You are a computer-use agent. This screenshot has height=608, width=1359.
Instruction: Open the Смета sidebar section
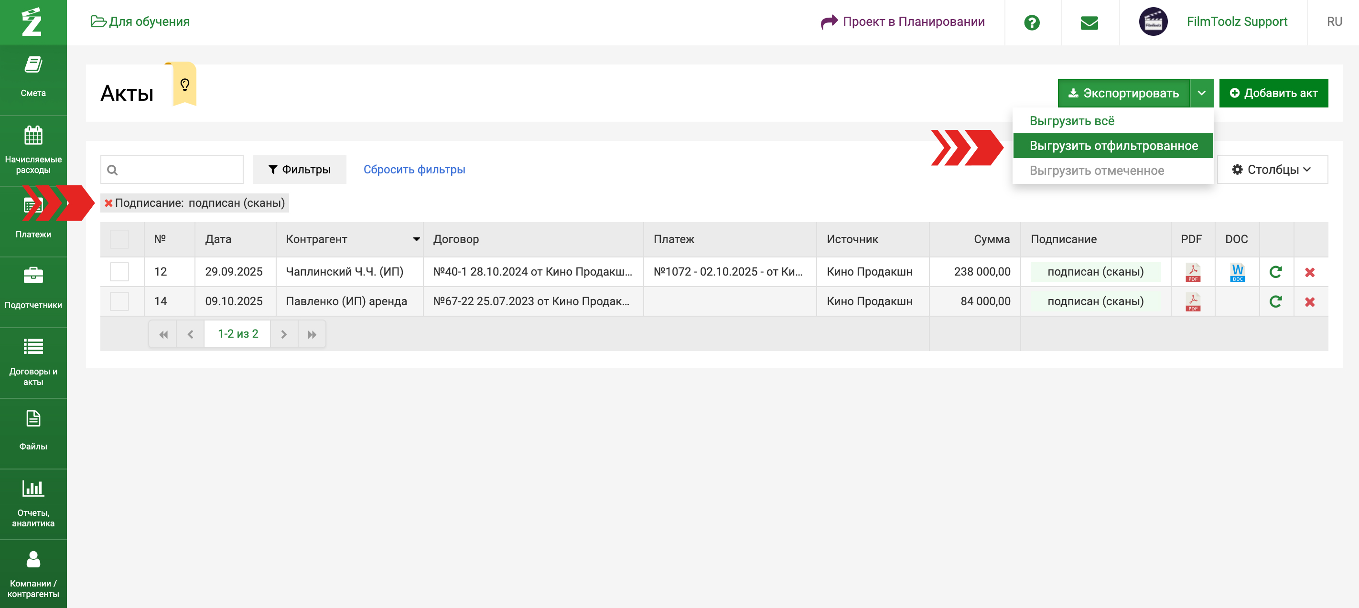click(33, 77)
